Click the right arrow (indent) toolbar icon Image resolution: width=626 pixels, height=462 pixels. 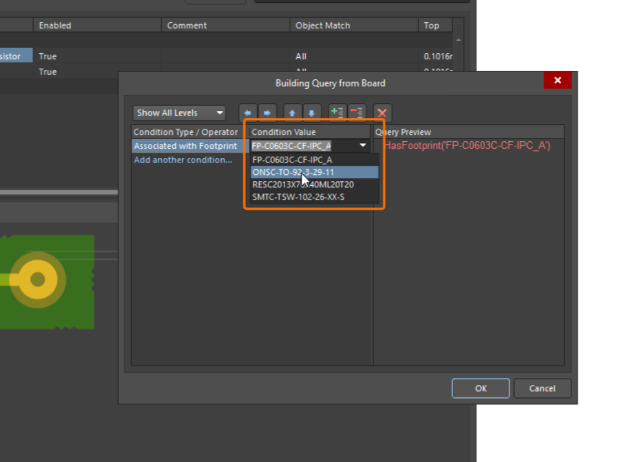pos(267,113)
